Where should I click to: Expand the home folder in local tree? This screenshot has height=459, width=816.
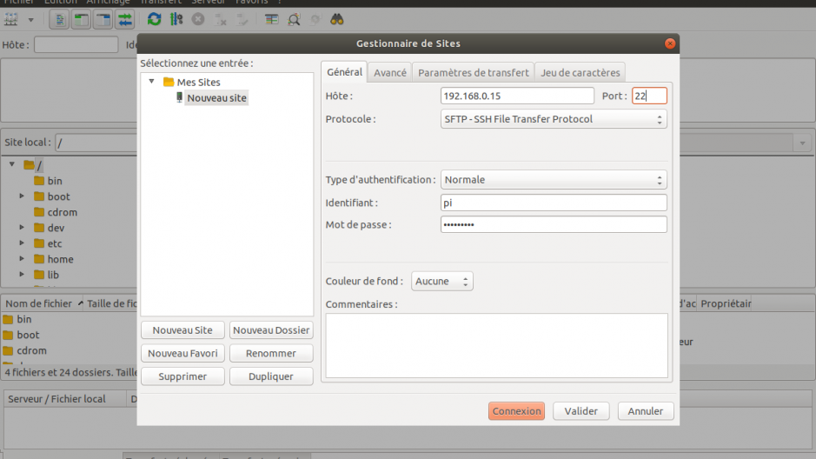(22, 258)
